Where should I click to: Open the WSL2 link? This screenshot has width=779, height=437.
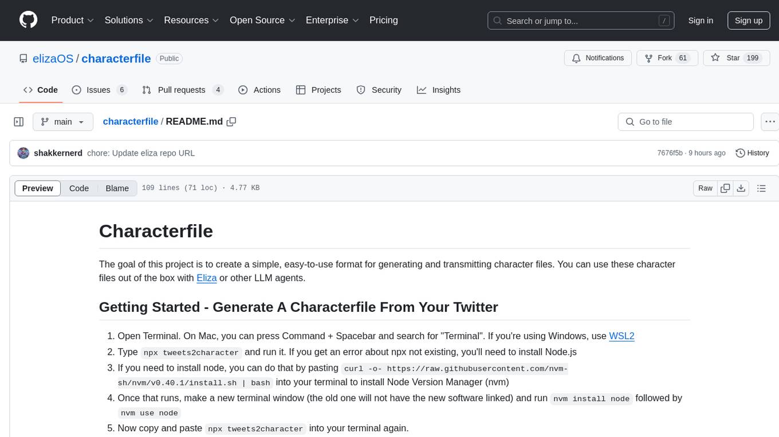(621, 336)
